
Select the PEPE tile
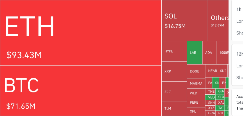pos(196,103)
